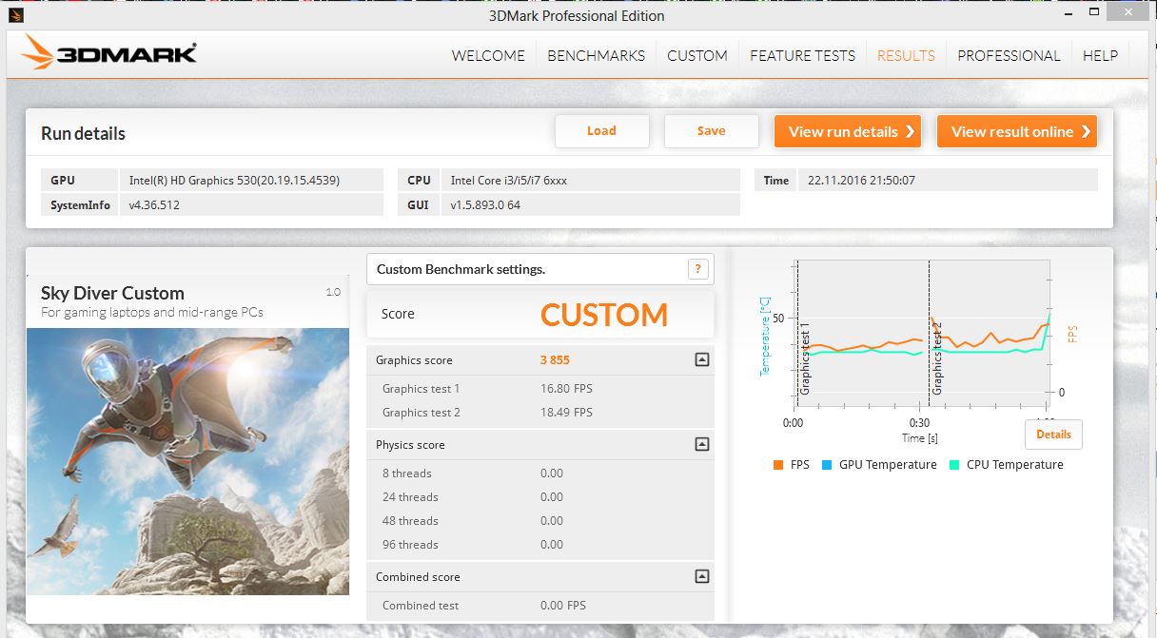Open the CUSTOM tab
Viewport: 1157px width, 638px height.
click(696, 55)
